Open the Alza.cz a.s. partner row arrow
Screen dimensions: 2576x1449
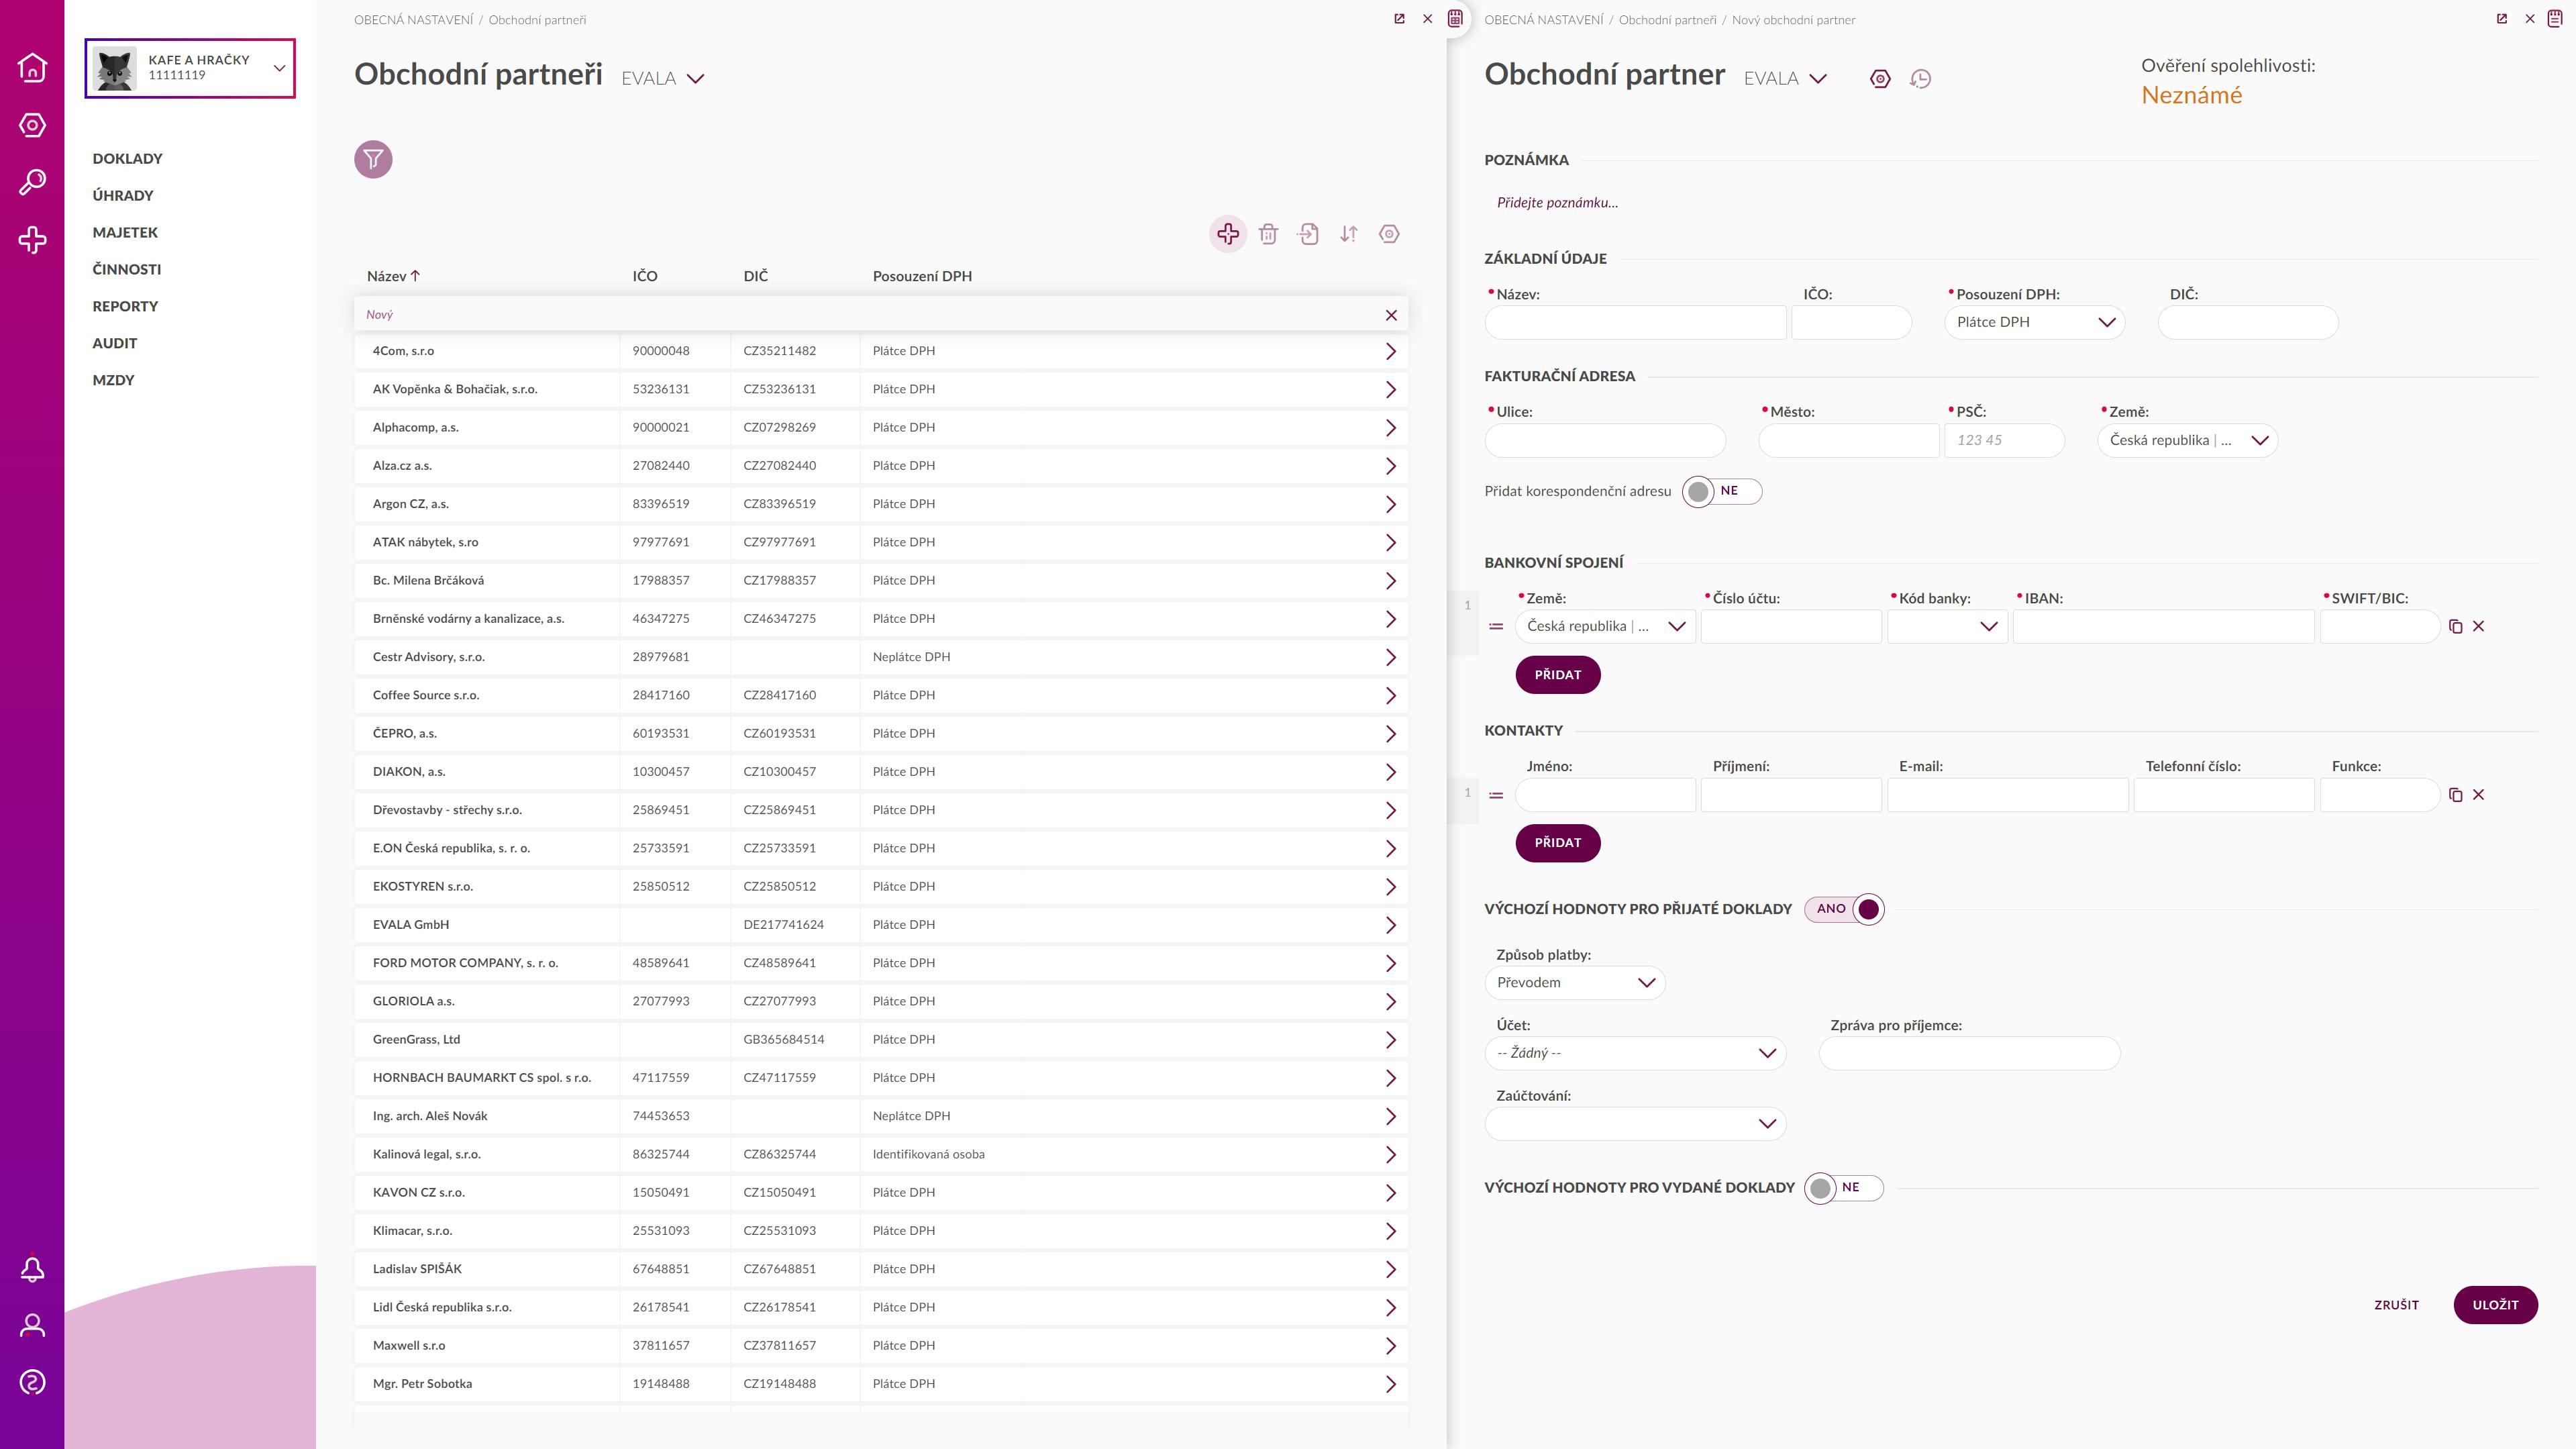coord(1390,466)
